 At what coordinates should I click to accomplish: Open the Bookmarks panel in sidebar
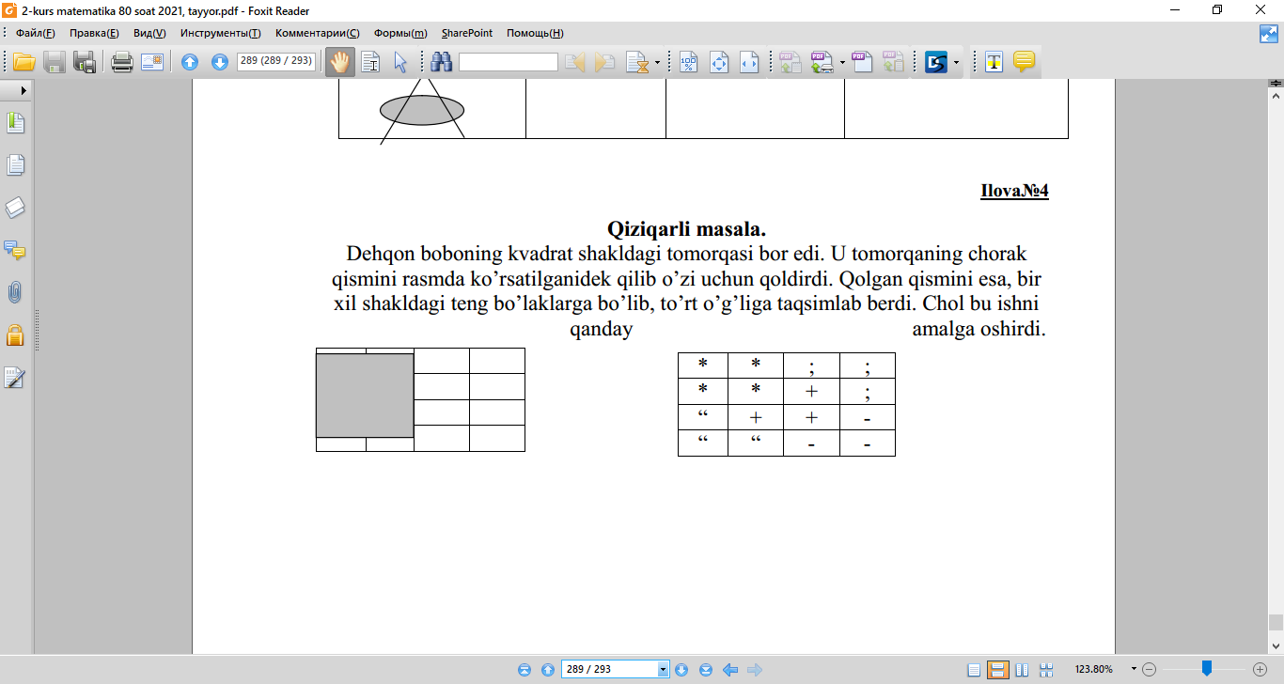[15, 123]
